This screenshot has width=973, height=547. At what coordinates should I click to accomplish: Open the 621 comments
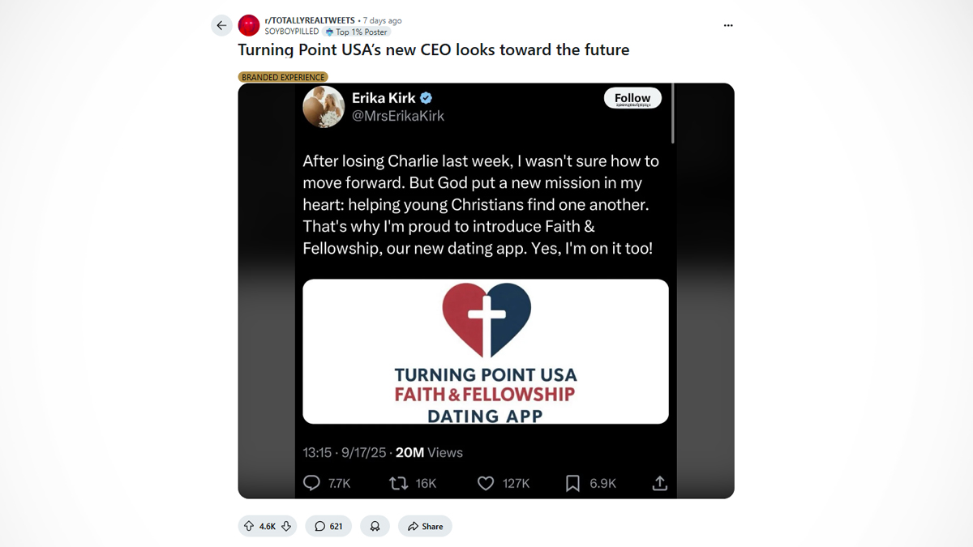click(328, 526)
